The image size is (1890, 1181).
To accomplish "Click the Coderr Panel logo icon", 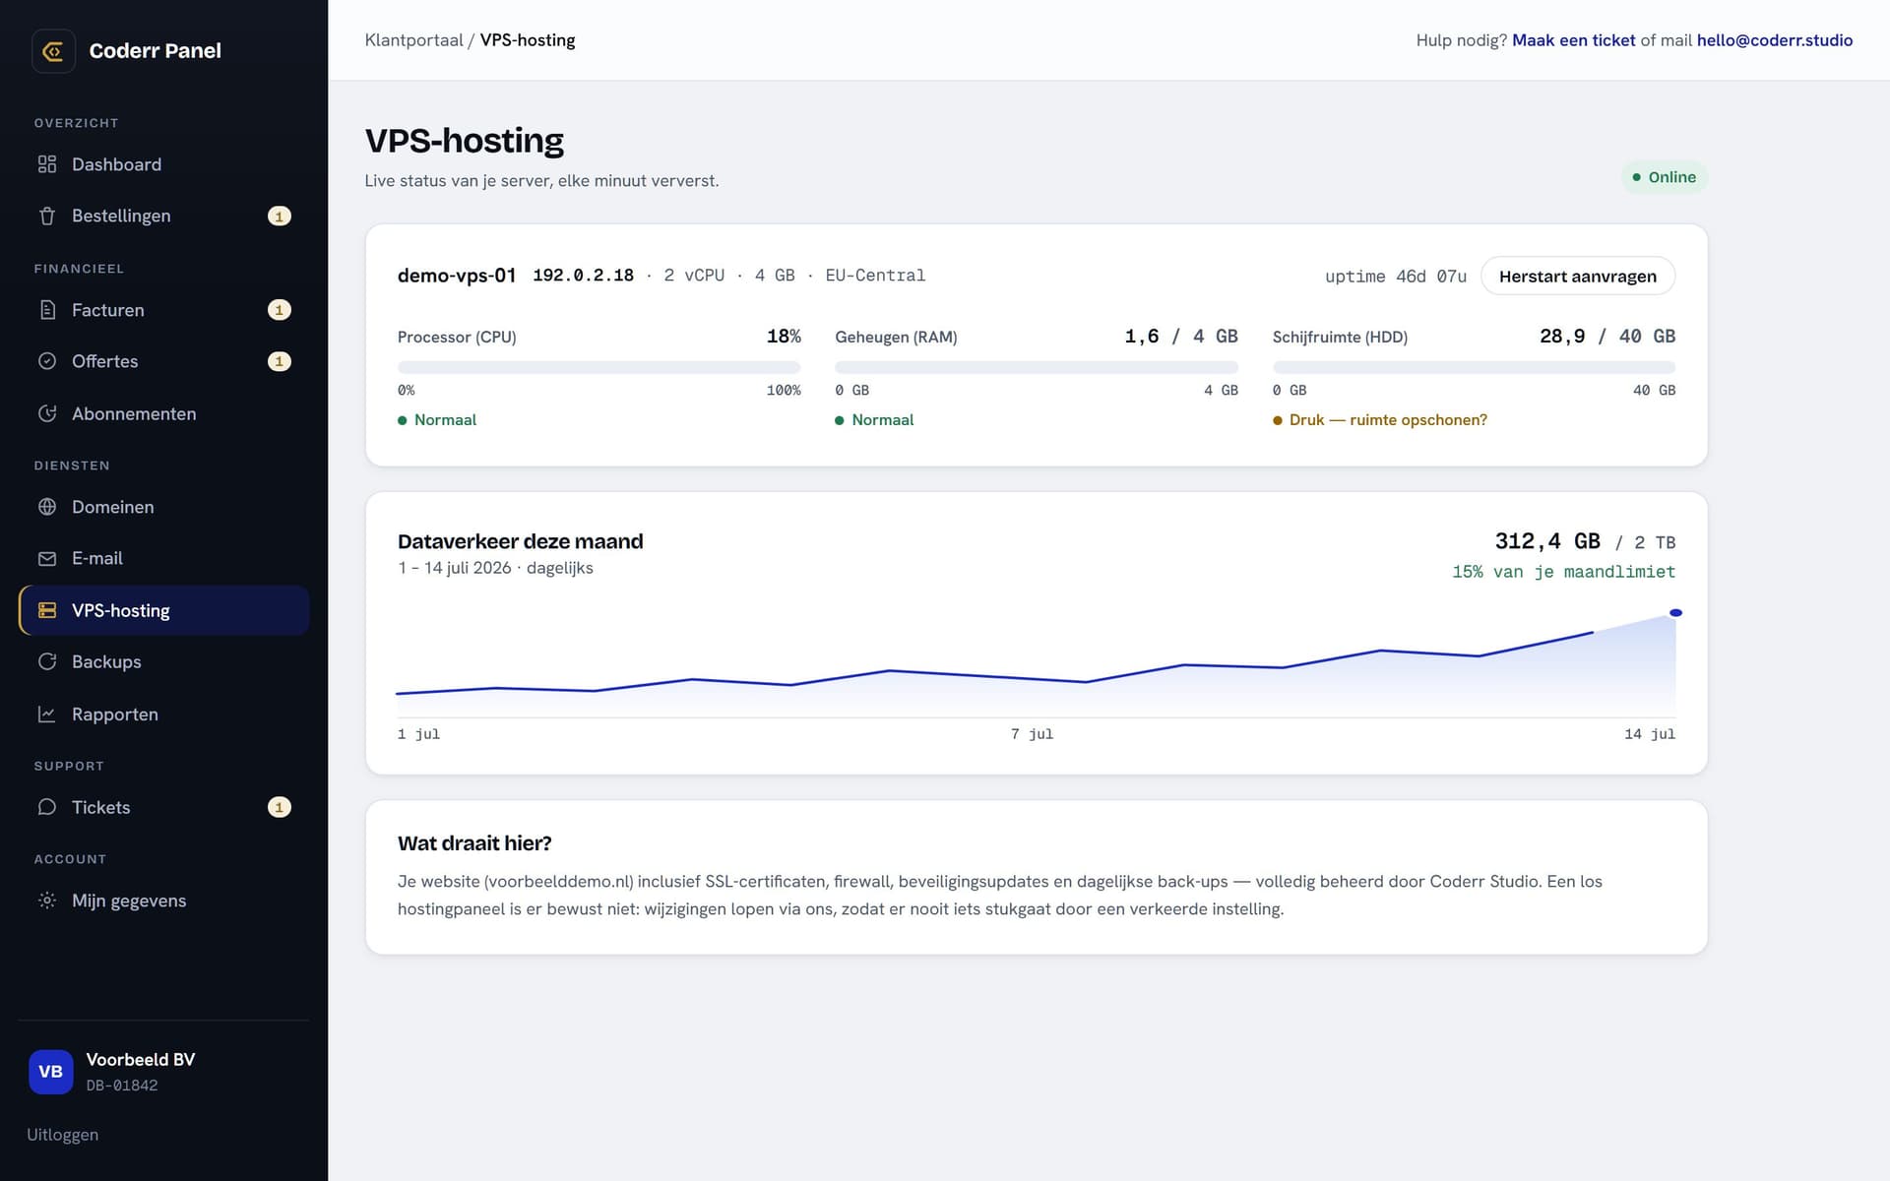I will coord(53,51).
